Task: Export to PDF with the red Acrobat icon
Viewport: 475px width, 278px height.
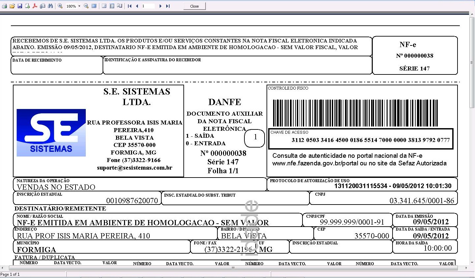Action: pyautogui.click(x=35, y=6)
